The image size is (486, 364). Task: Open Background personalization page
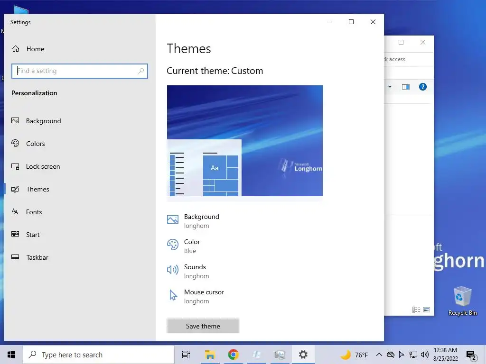[x=36, y=121]
